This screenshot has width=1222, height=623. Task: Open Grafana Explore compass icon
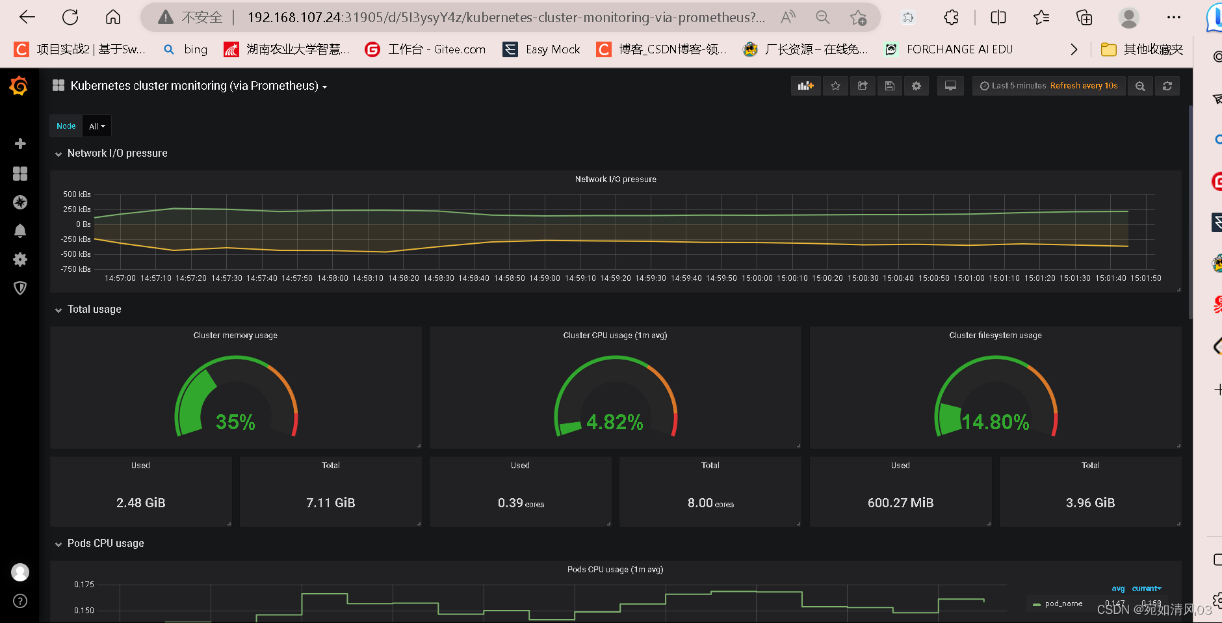(x=20, y=202)
